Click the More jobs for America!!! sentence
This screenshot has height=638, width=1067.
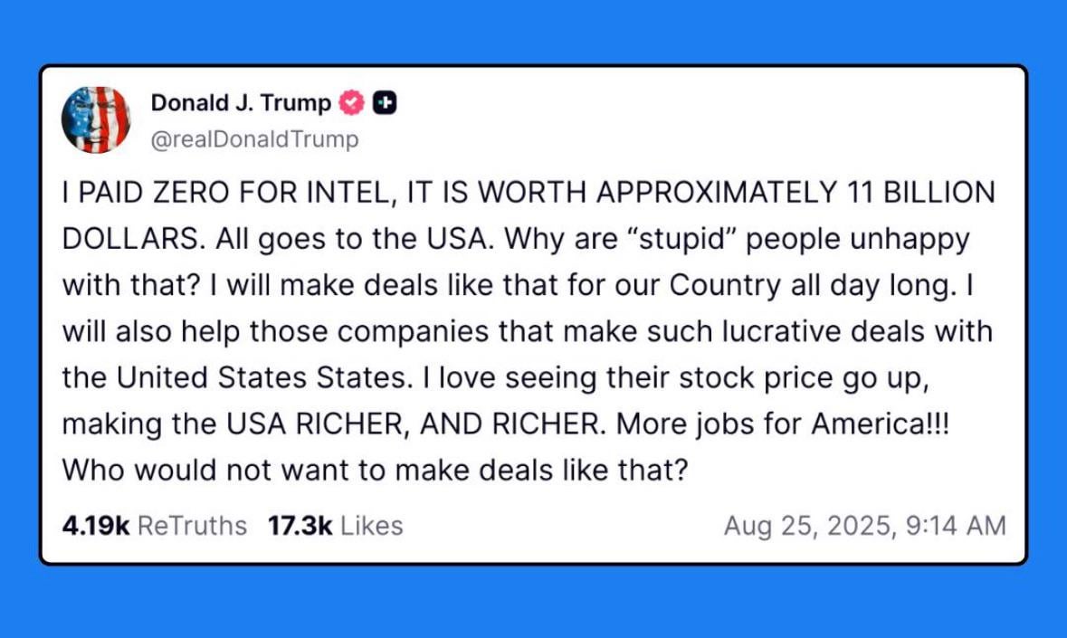pyautogui.click(x=783, y=424)
